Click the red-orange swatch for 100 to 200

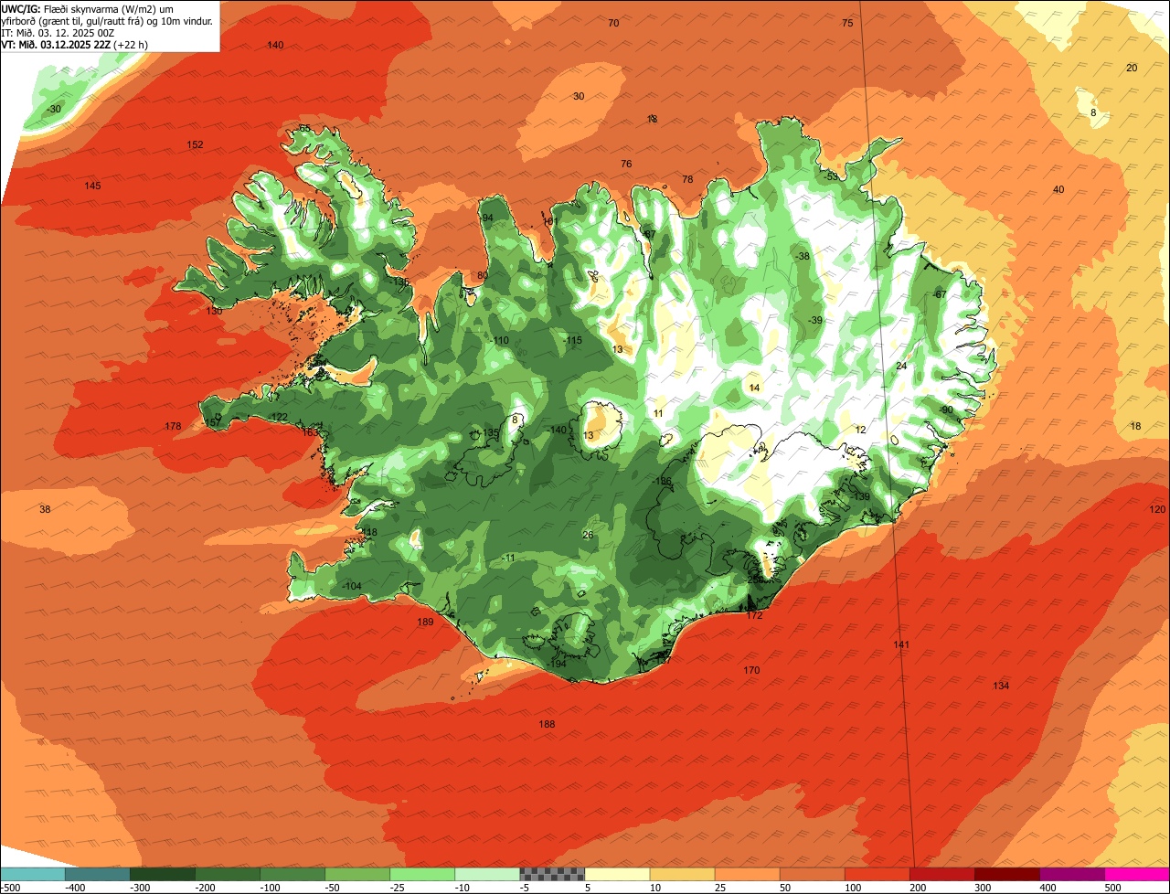(x=877, y=874)
